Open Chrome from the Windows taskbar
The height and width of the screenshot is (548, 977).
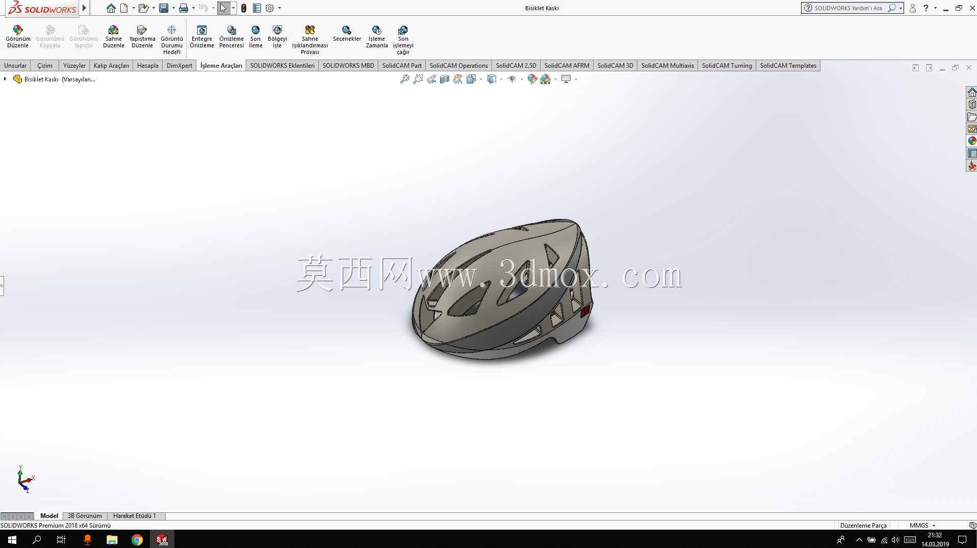(137, 540)
